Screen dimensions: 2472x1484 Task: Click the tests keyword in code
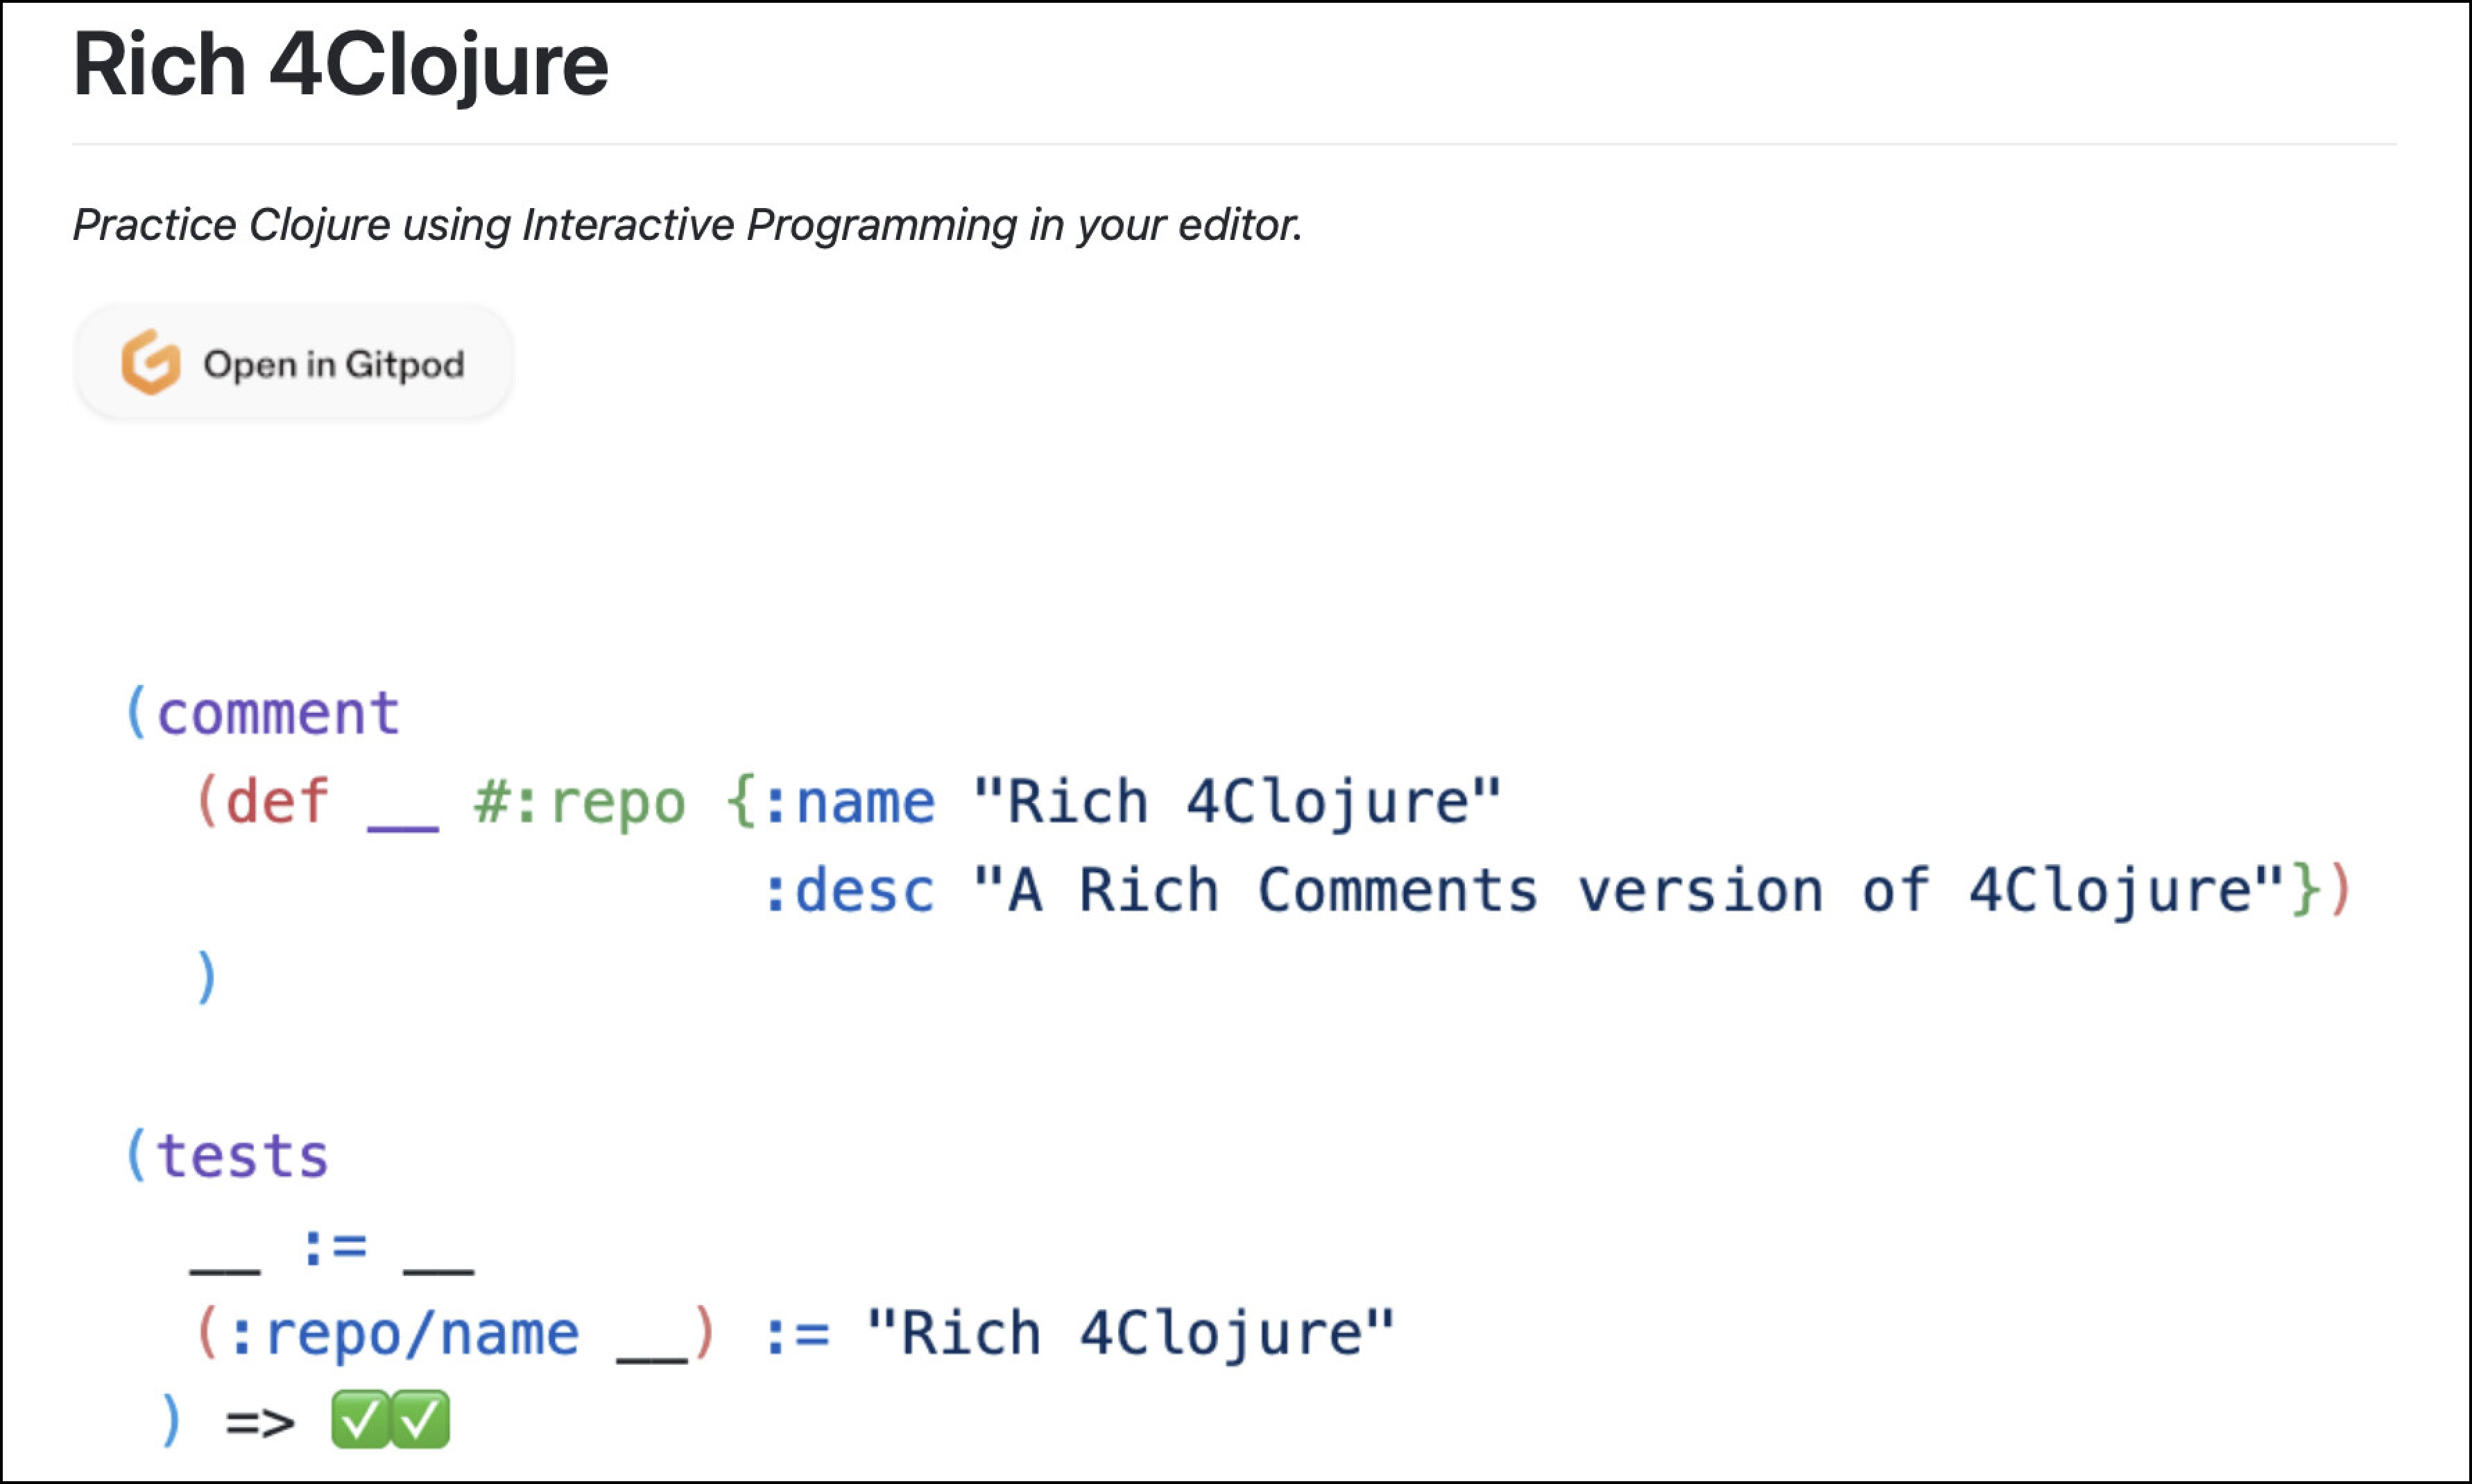(242, 1157)
